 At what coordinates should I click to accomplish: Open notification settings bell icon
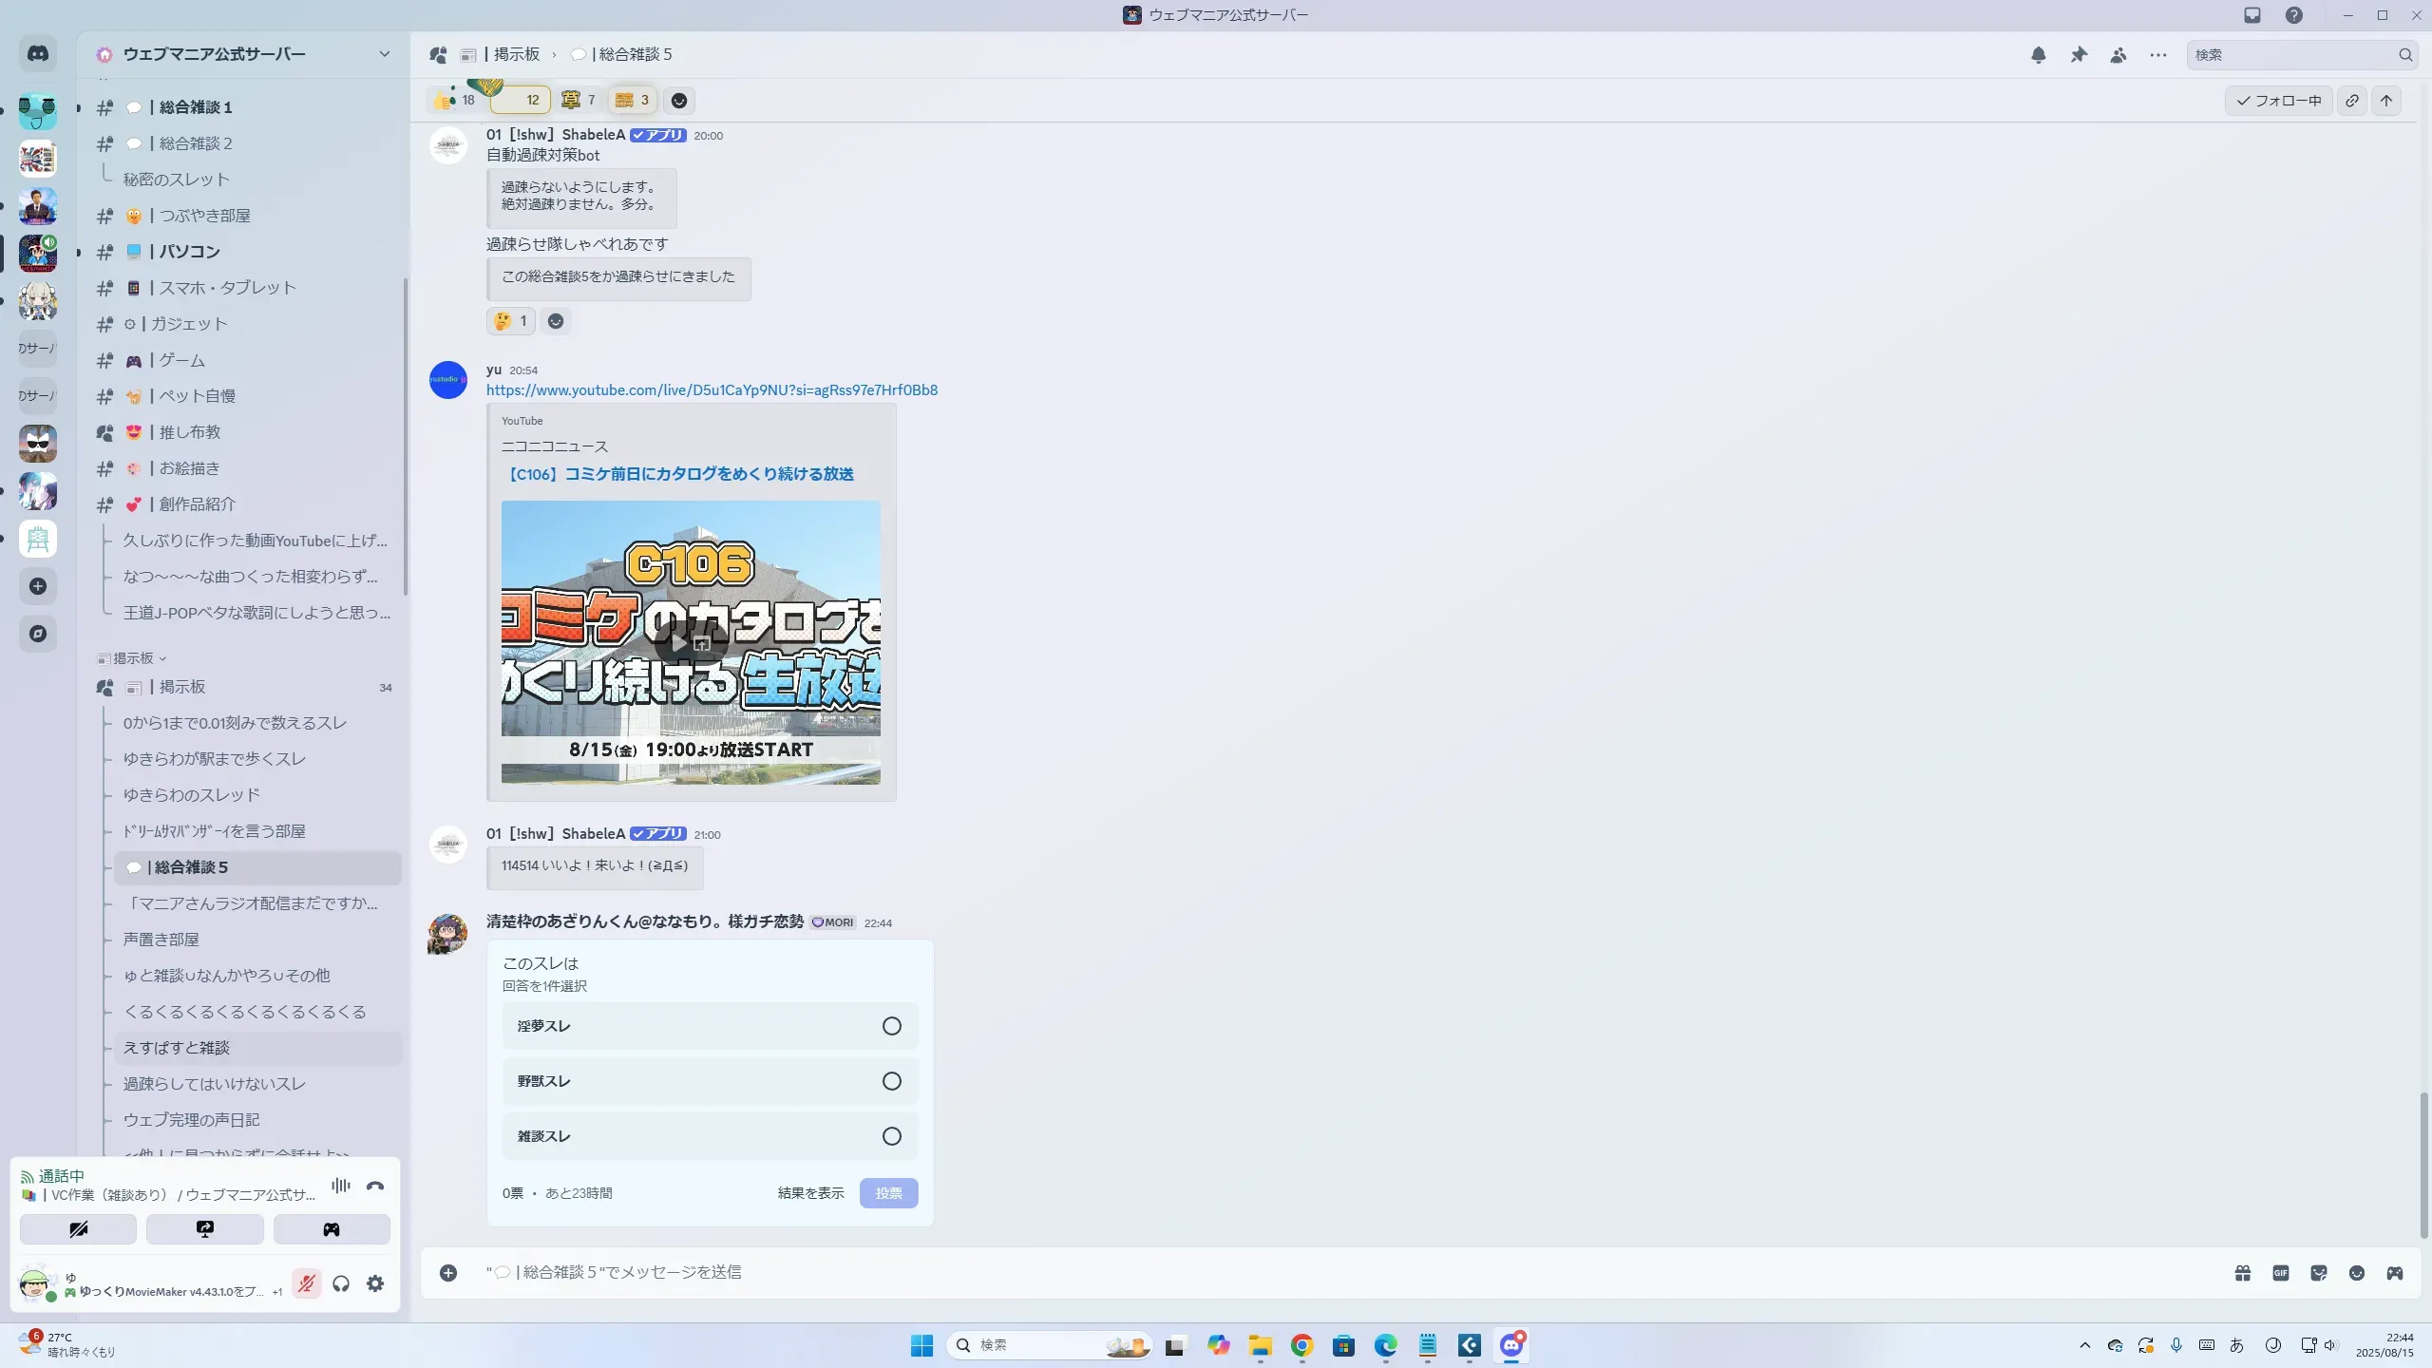pos(2038,55)
